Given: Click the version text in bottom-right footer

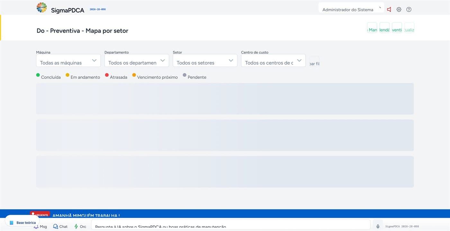Looking at the screenshot, I should point(402,226).
